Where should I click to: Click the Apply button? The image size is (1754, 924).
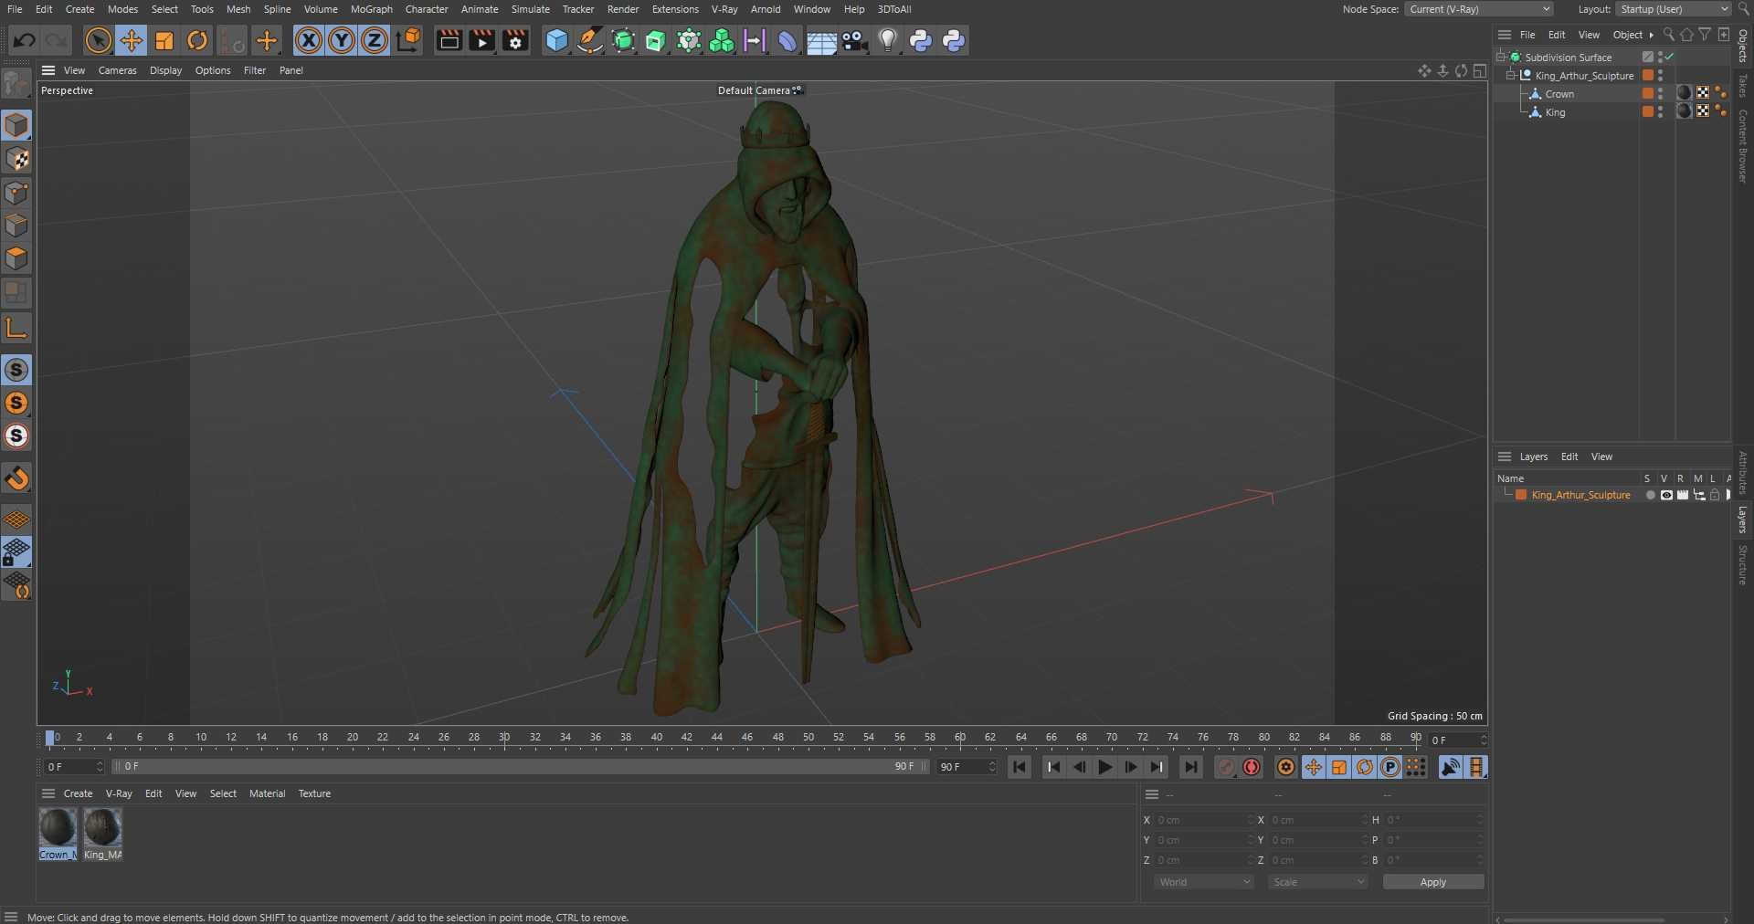(x=1432, y=882)
